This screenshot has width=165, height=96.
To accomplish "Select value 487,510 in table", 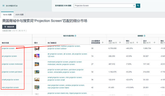I will click(112, 64).
